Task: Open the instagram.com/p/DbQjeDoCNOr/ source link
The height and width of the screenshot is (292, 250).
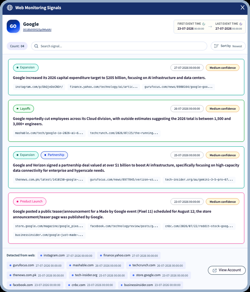Action: [39, 87]
